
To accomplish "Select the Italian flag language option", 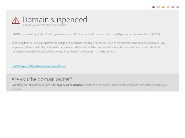I will pyautogui.click(x=158, y=7).
